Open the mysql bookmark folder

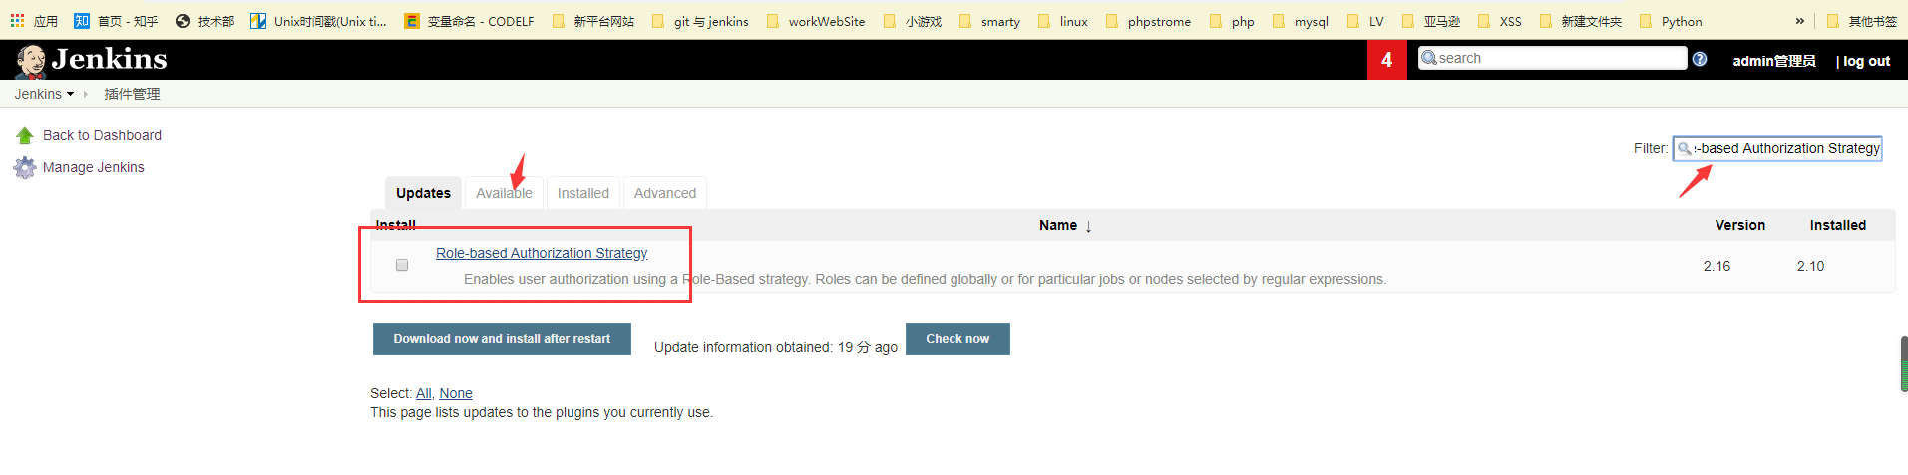(1301, 21)
